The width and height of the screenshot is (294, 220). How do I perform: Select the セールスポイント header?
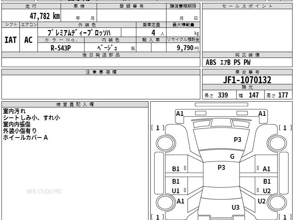point(247,6)
